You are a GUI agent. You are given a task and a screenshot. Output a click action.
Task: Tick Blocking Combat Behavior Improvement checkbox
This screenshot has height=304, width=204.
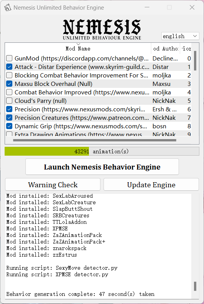click(x=9, y=75)
